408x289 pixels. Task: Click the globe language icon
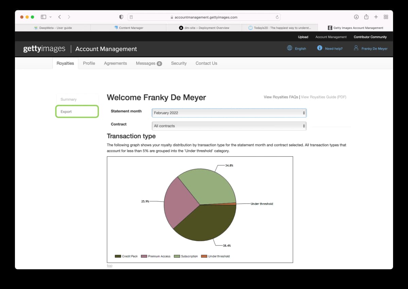coord(290,48)
